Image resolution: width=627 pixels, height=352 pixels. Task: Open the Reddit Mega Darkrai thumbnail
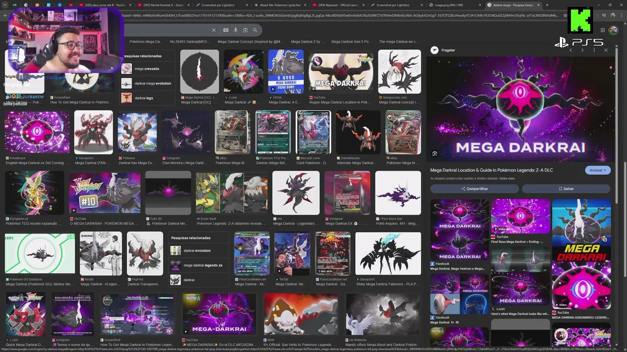[101, 253]
